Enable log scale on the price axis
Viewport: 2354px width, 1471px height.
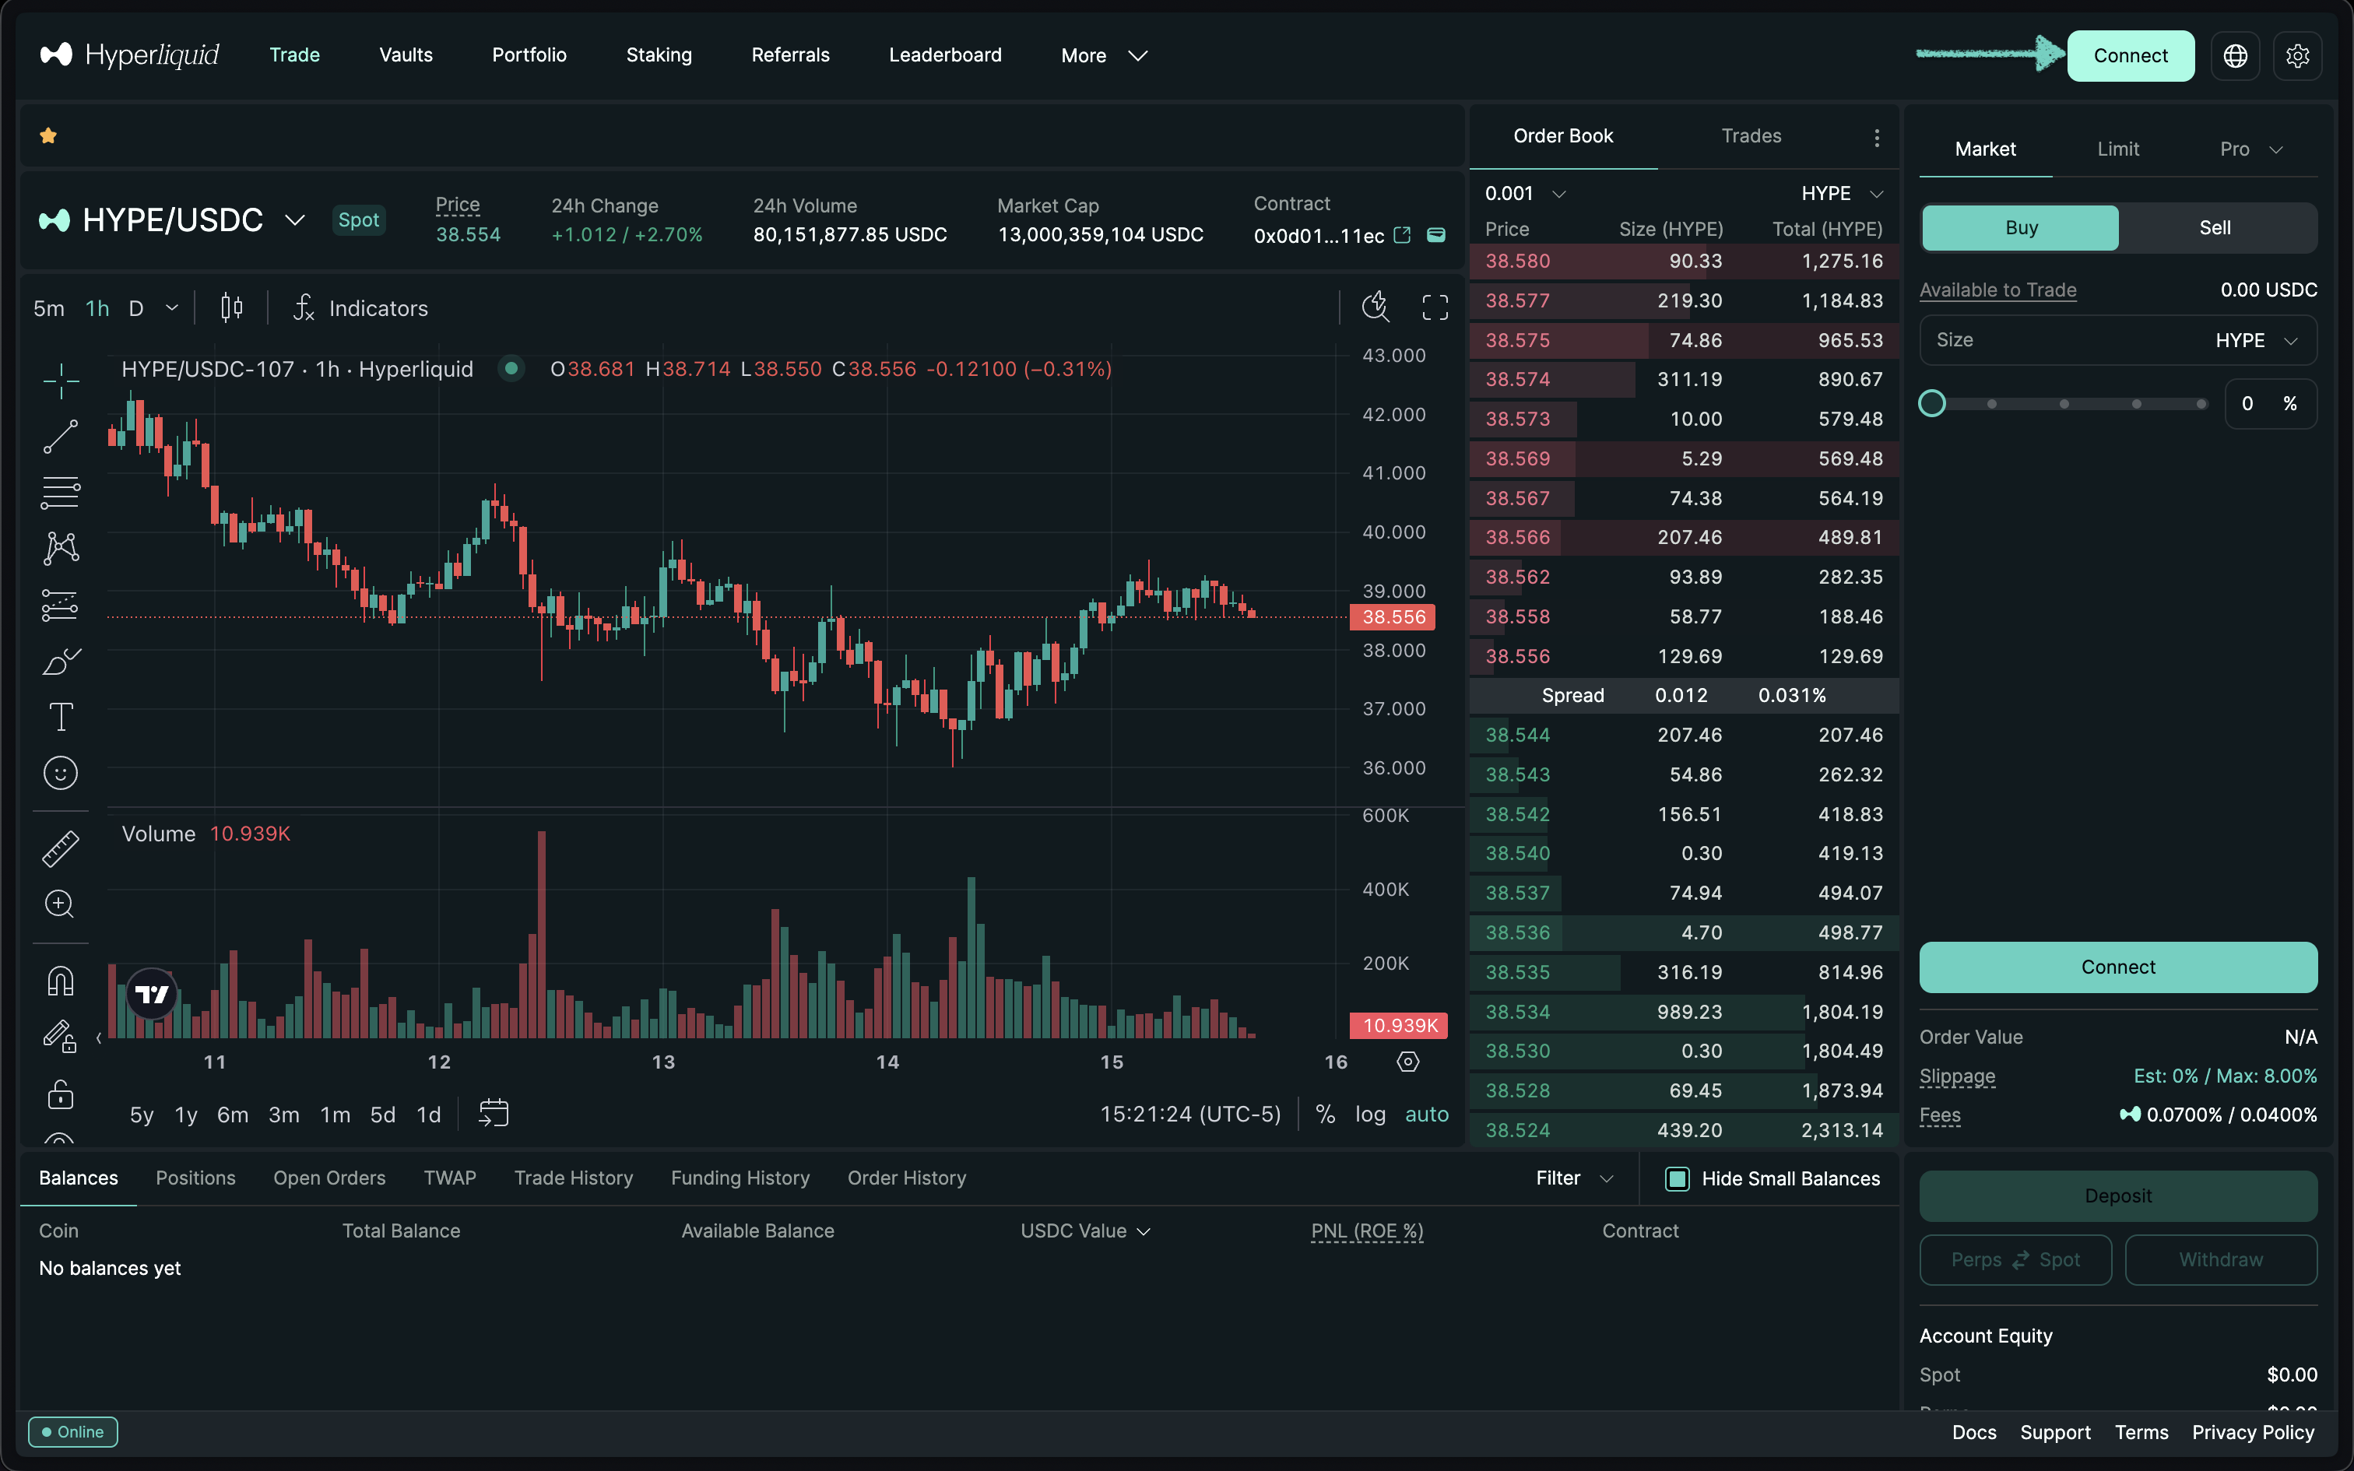point(1371,1114)
